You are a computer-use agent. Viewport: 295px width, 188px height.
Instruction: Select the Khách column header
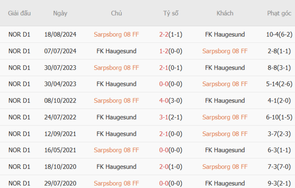(225, 13)
